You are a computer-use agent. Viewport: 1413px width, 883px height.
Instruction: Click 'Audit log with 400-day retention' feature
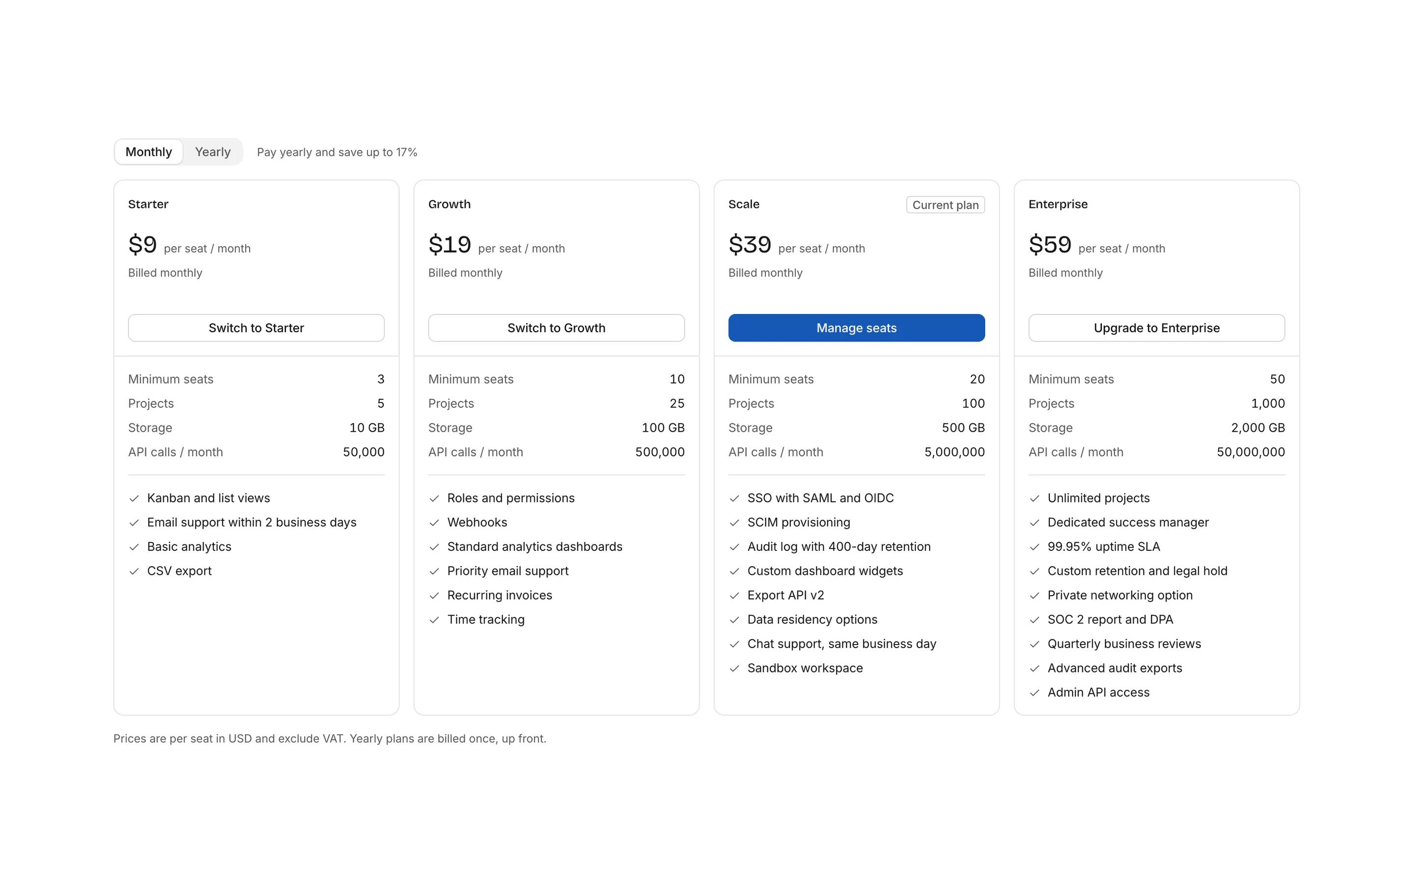pyautogui.click(x=839, y=546)
